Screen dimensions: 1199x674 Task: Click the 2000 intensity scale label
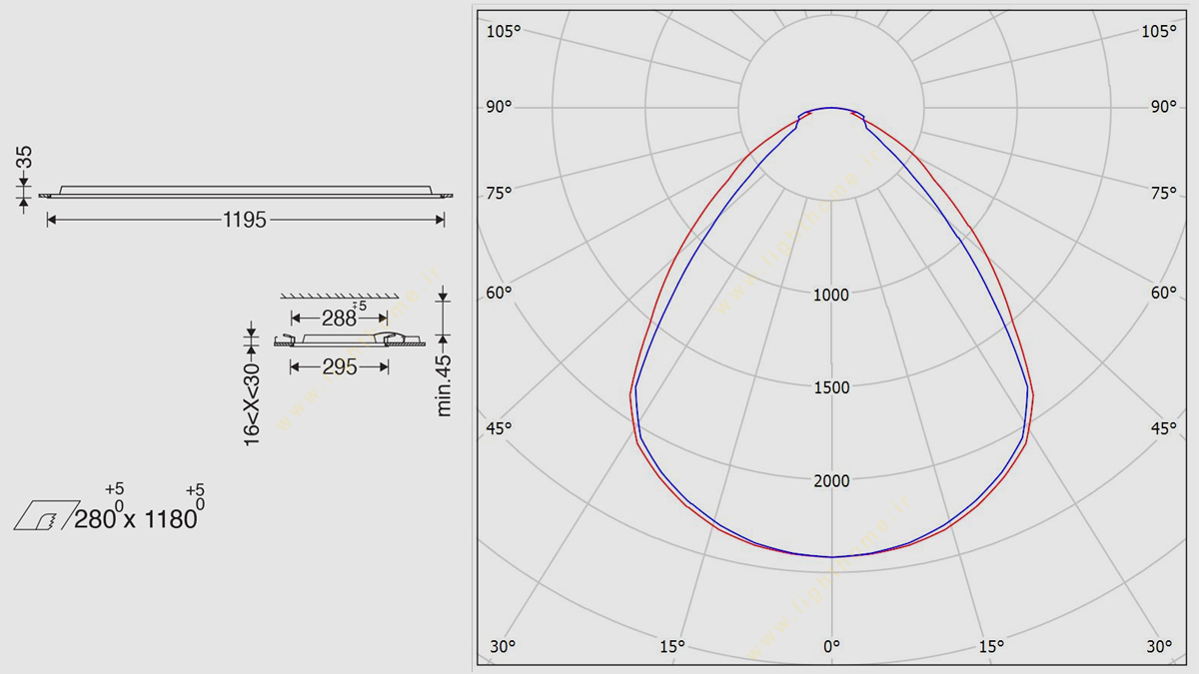point(831,481)
